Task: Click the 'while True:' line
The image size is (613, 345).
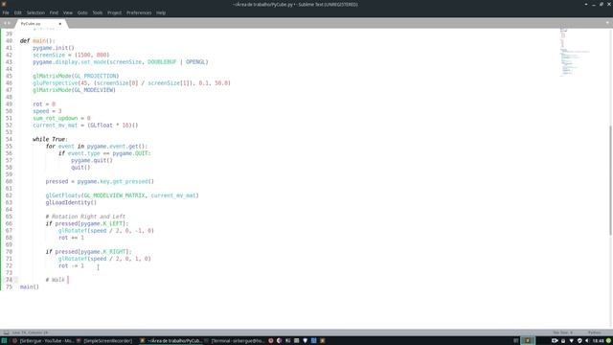Action: pyautogui.click(x=50, y=139)
